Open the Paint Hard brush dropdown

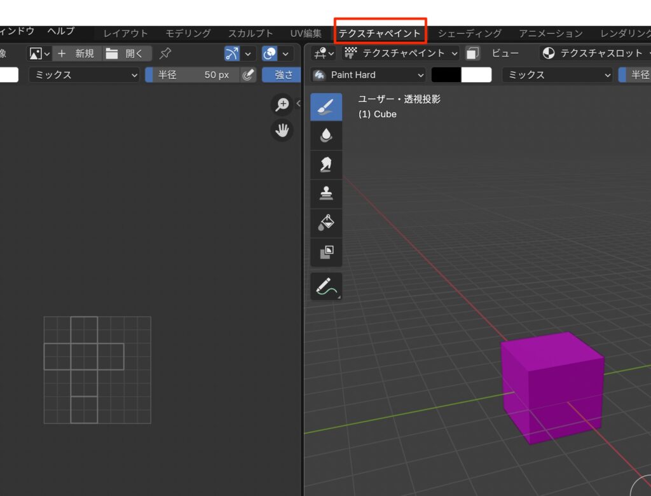pyautogui.click(x=369, y=75)
